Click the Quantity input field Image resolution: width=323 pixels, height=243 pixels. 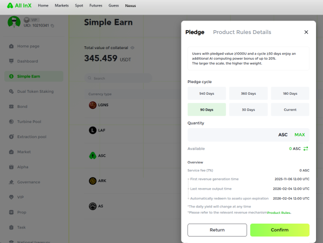tap(231, 135)
